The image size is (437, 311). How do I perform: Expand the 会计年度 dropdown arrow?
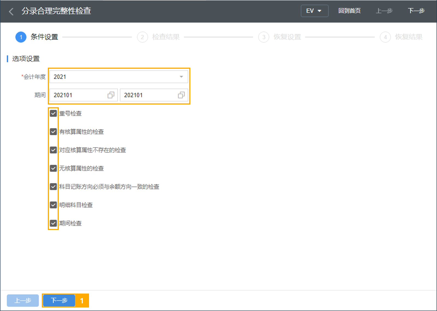tap(181, 77)
